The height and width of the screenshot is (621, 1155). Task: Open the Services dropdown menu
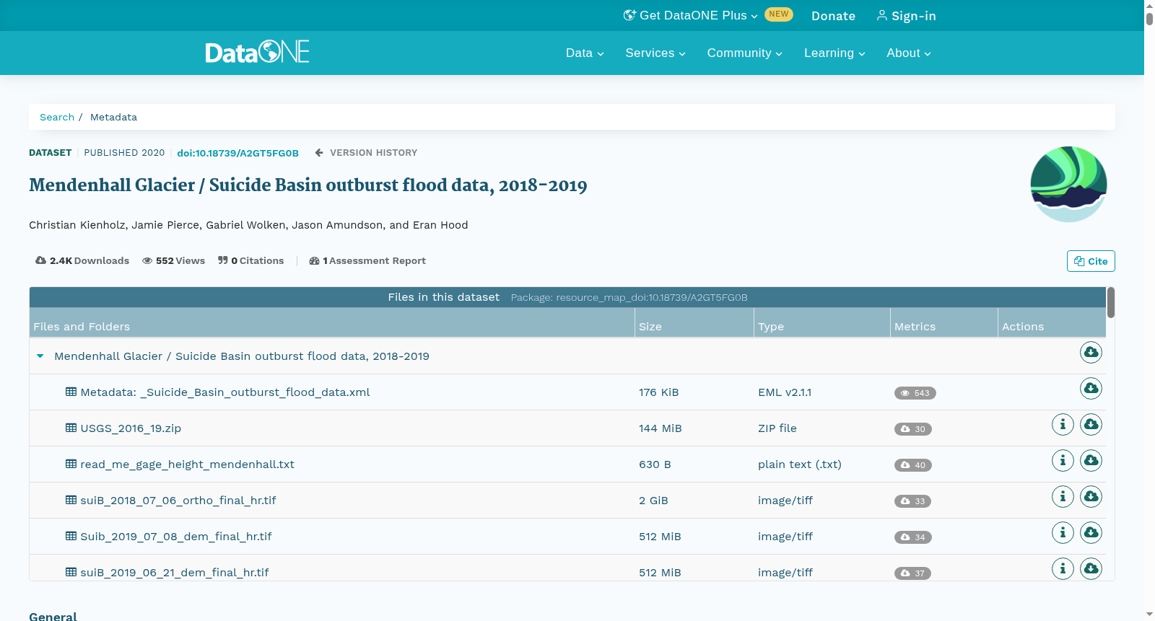coord(655,53)
